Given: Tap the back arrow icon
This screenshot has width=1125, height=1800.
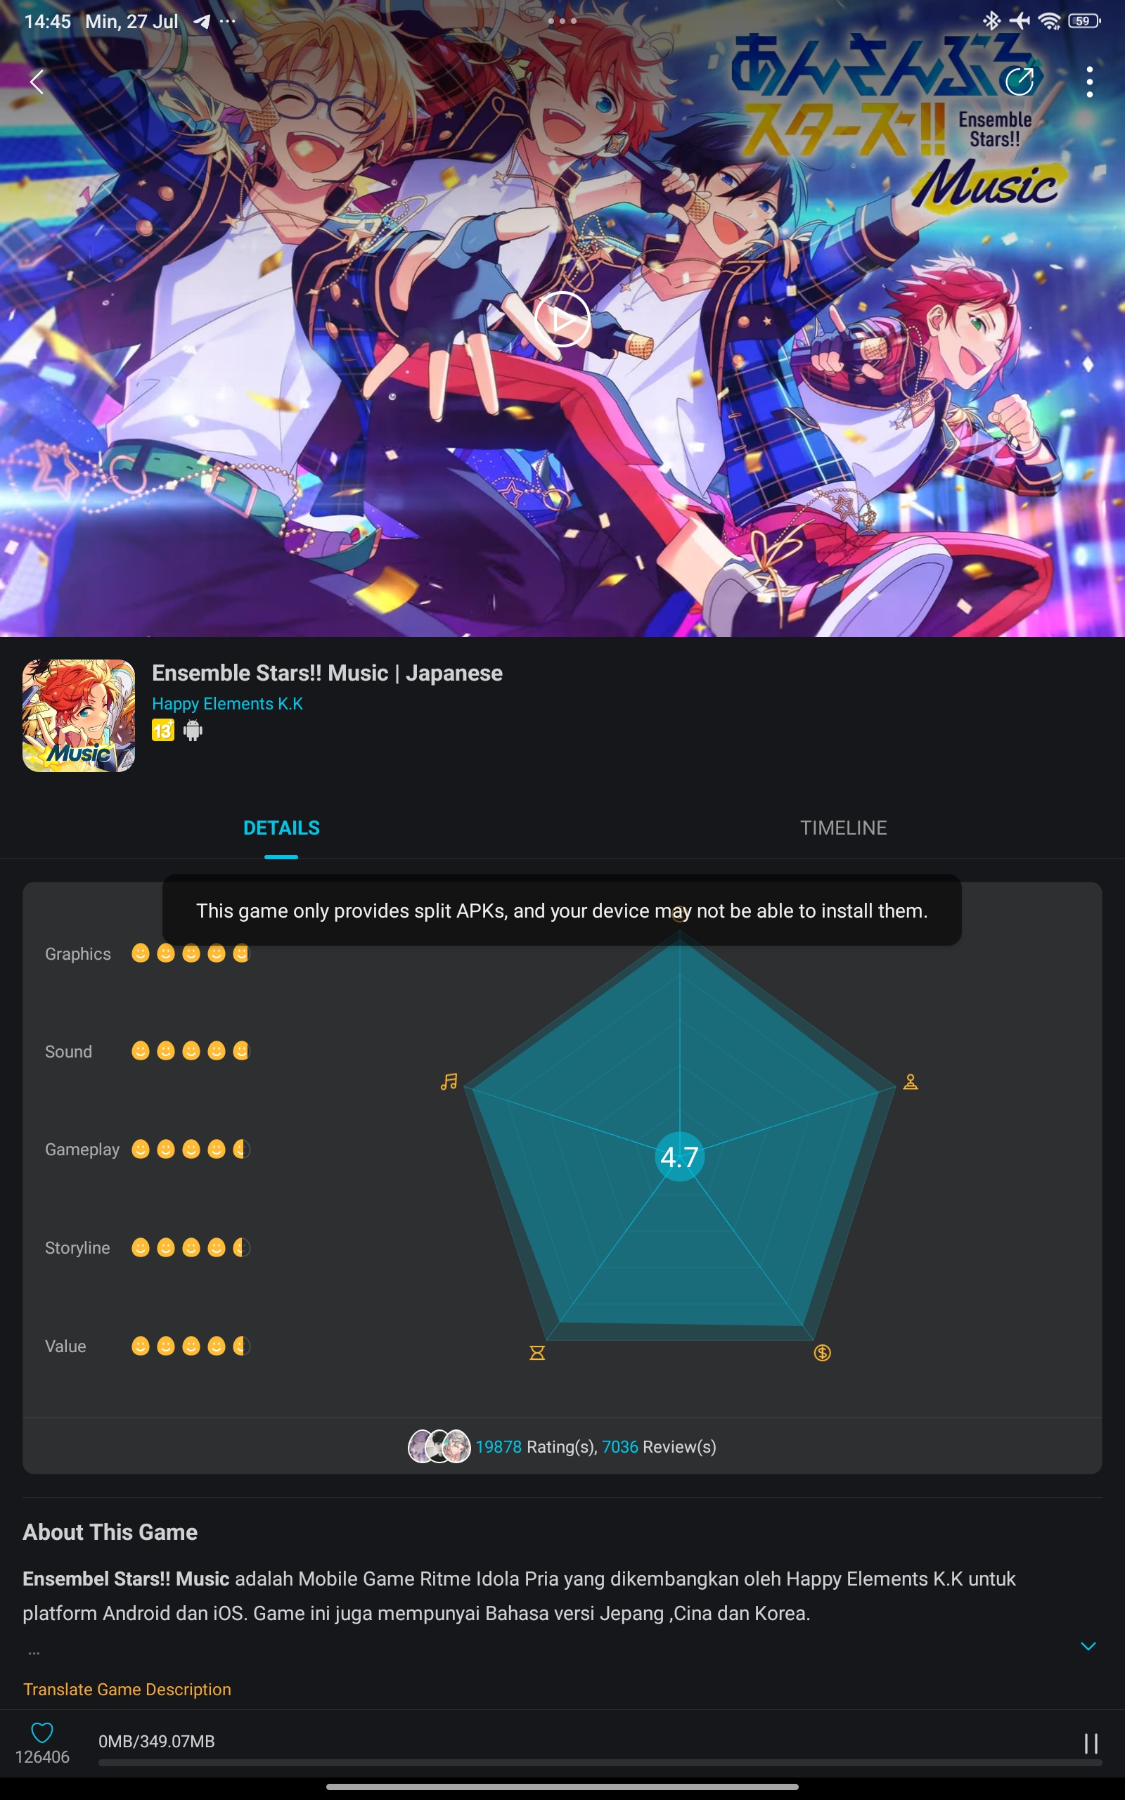Looking at the screenshot, I should pos(37,81).
